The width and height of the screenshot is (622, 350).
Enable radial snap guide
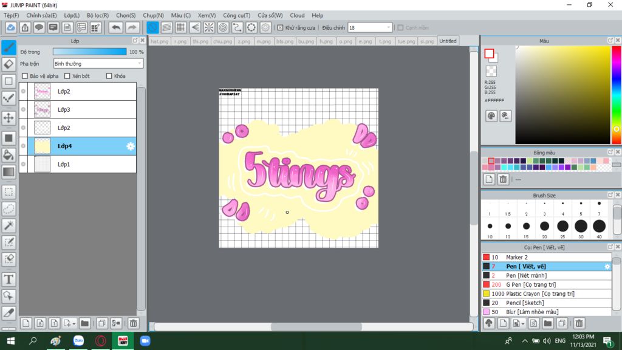(209, 27)
